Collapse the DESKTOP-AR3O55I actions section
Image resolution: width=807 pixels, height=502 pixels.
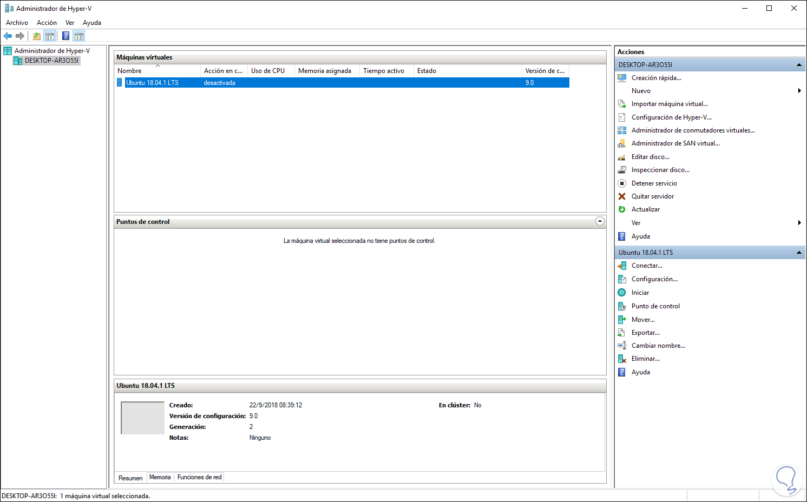799,65
